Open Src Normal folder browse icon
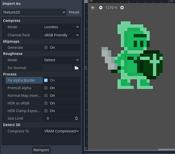 [x=76, y=68]
